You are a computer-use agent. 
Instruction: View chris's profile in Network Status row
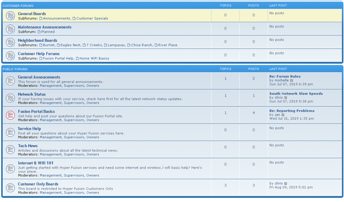pos(279,98)
